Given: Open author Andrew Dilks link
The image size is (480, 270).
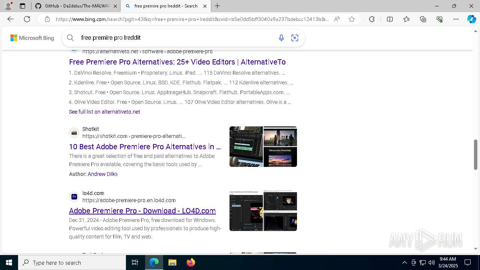Looking at the screenshot, I should (103, 174).
